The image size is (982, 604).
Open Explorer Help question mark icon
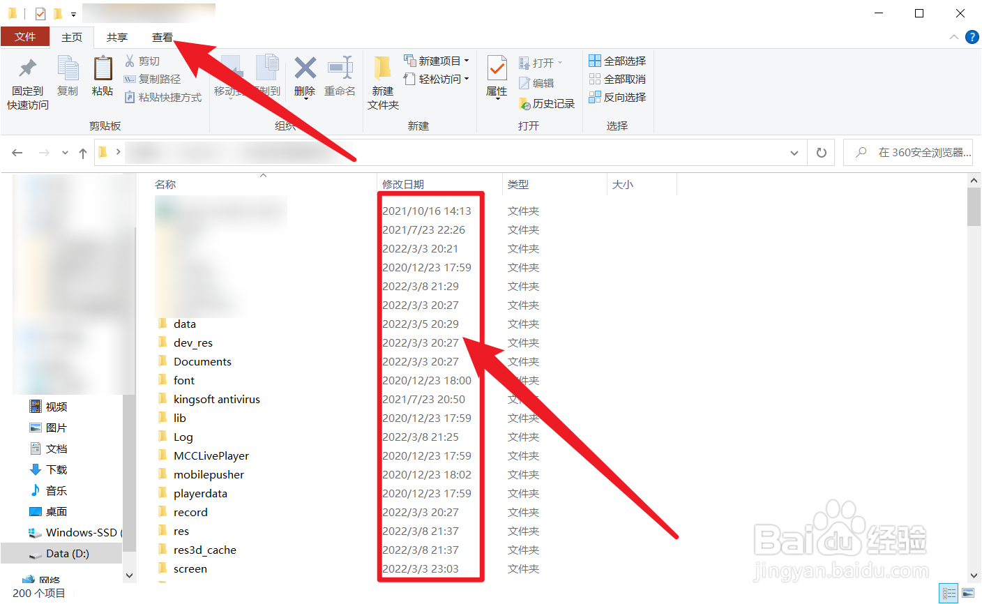coord(972,37)
